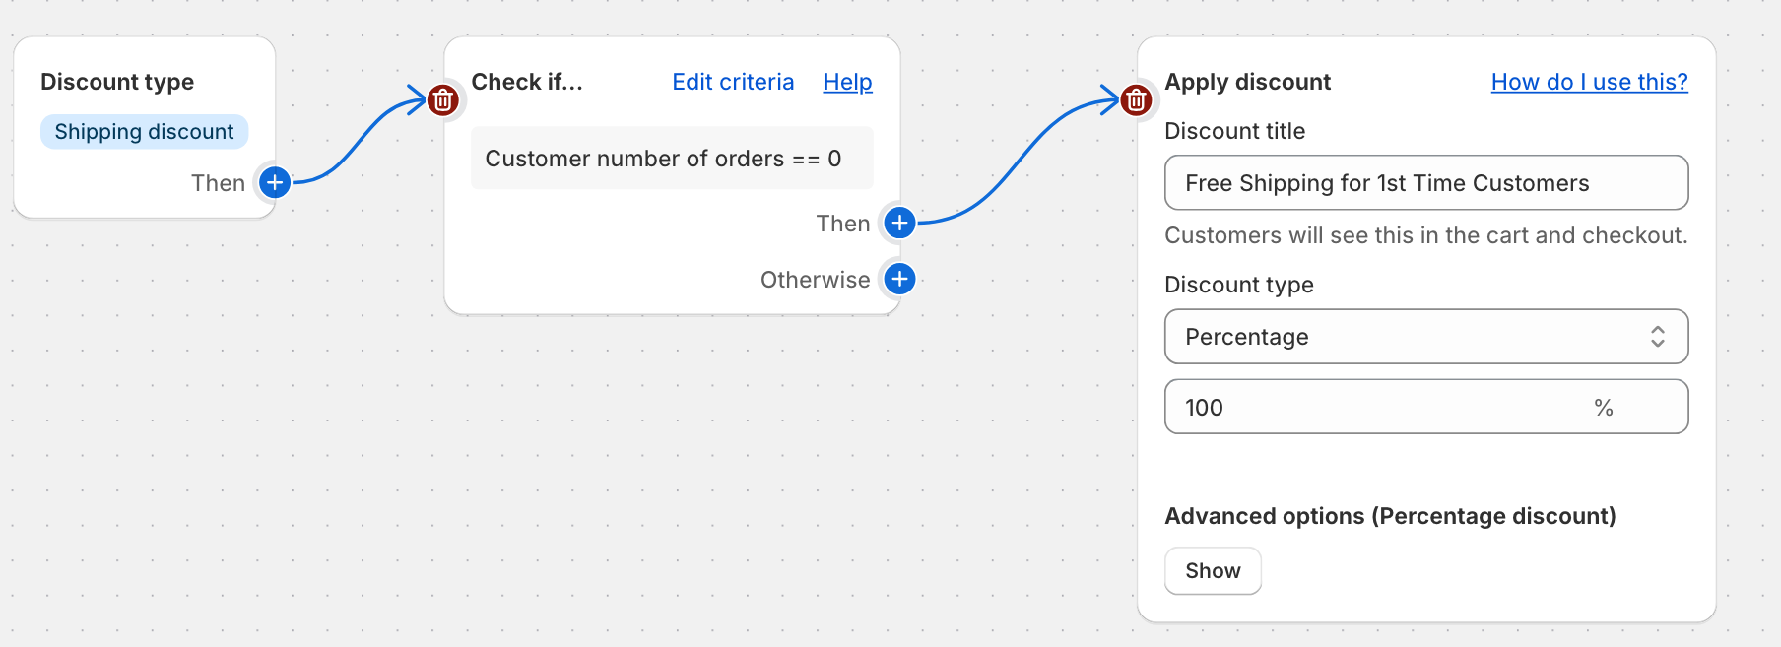Click connector line leading into Apply discount node
The height and width of the screenshot is (647, 1781).
(1015, 162)
